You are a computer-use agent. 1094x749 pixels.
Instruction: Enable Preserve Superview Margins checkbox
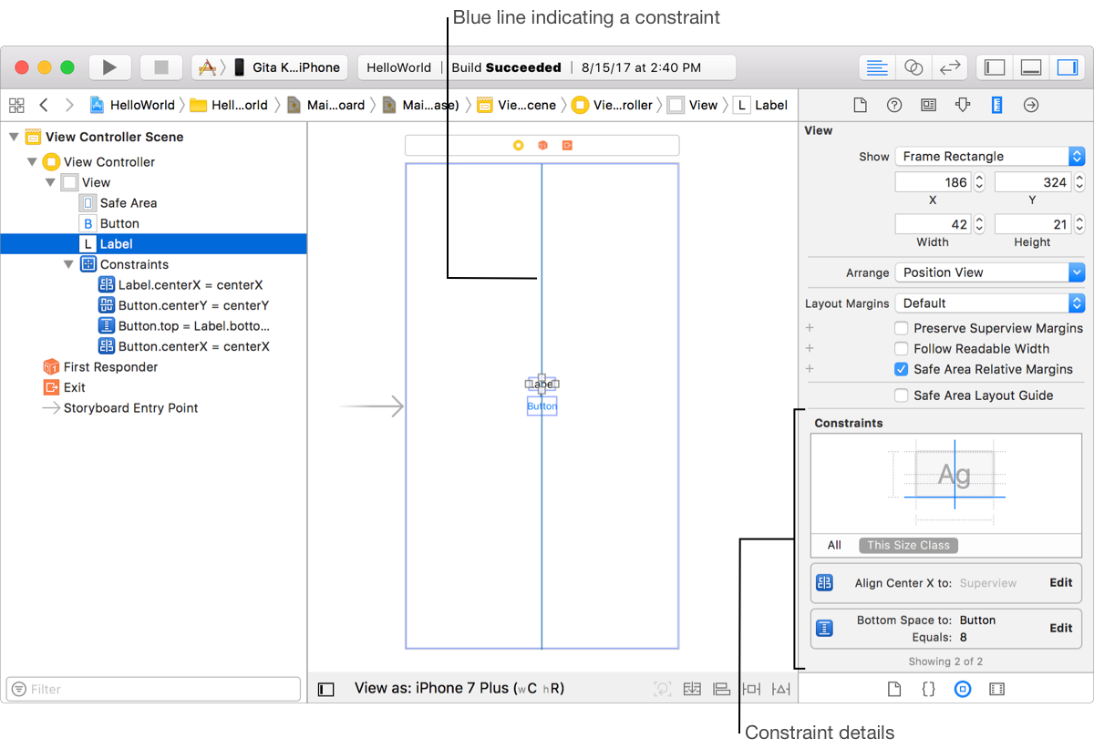click(902, 328)
